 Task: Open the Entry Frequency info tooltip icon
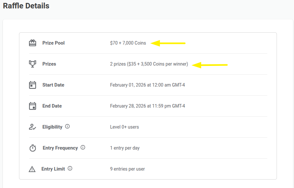pos(83,148)
